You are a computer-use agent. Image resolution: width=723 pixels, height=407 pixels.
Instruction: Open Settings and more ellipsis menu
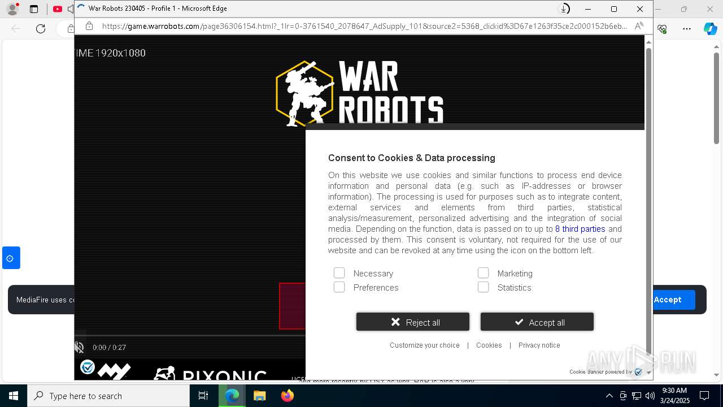(x=687, y=29)
